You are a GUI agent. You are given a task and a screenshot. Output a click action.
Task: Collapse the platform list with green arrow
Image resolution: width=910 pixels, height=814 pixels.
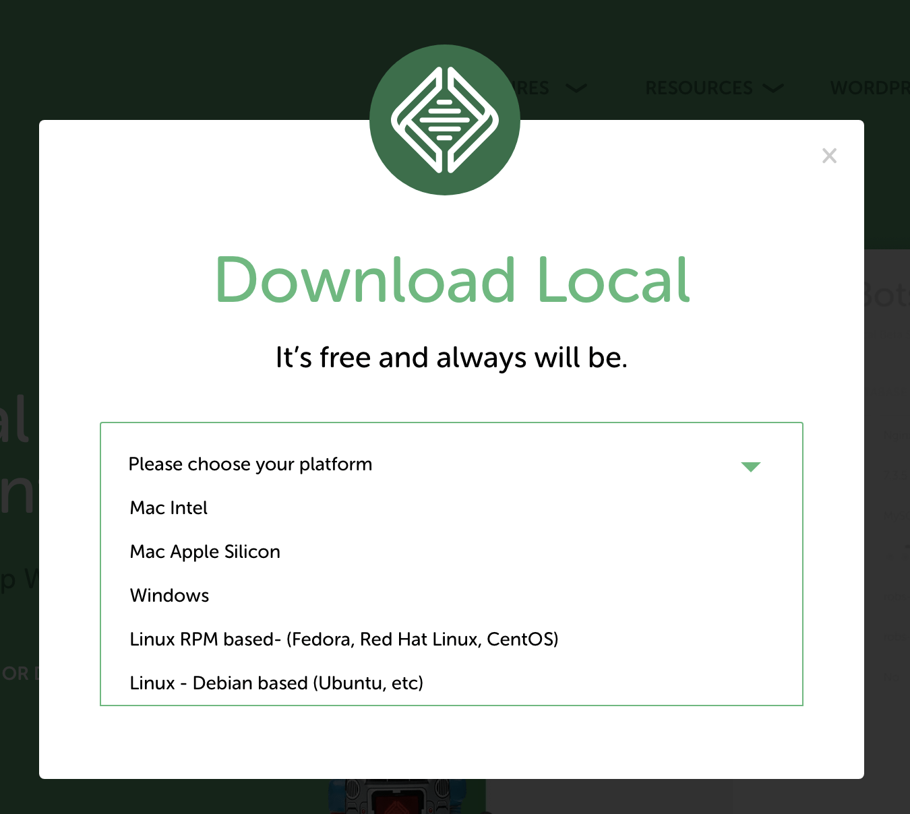pos(750,466)
